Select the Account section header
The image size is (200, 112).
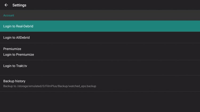point(9,15)
